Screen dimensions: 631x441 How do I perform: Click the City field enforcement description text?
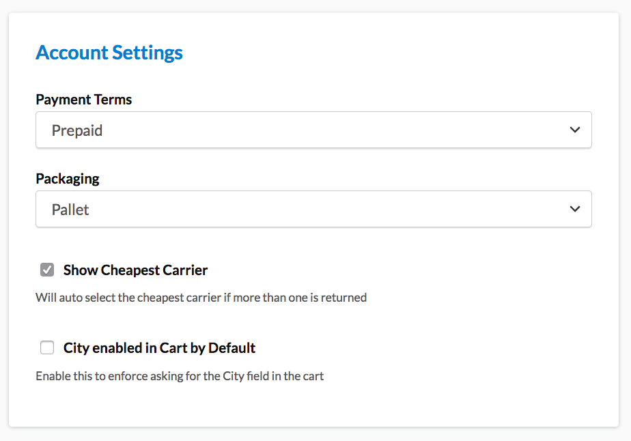tap(180, 376)
